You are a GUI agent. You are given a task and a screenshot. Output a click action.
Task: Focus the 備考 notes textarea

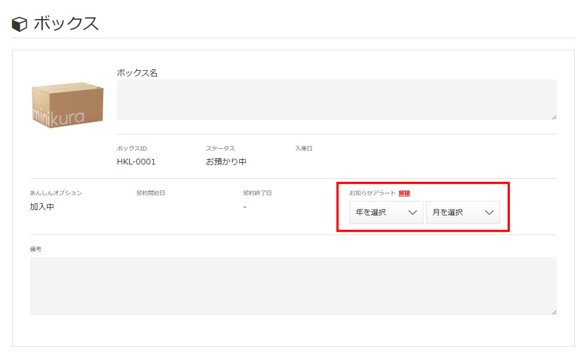coord(293,286)
